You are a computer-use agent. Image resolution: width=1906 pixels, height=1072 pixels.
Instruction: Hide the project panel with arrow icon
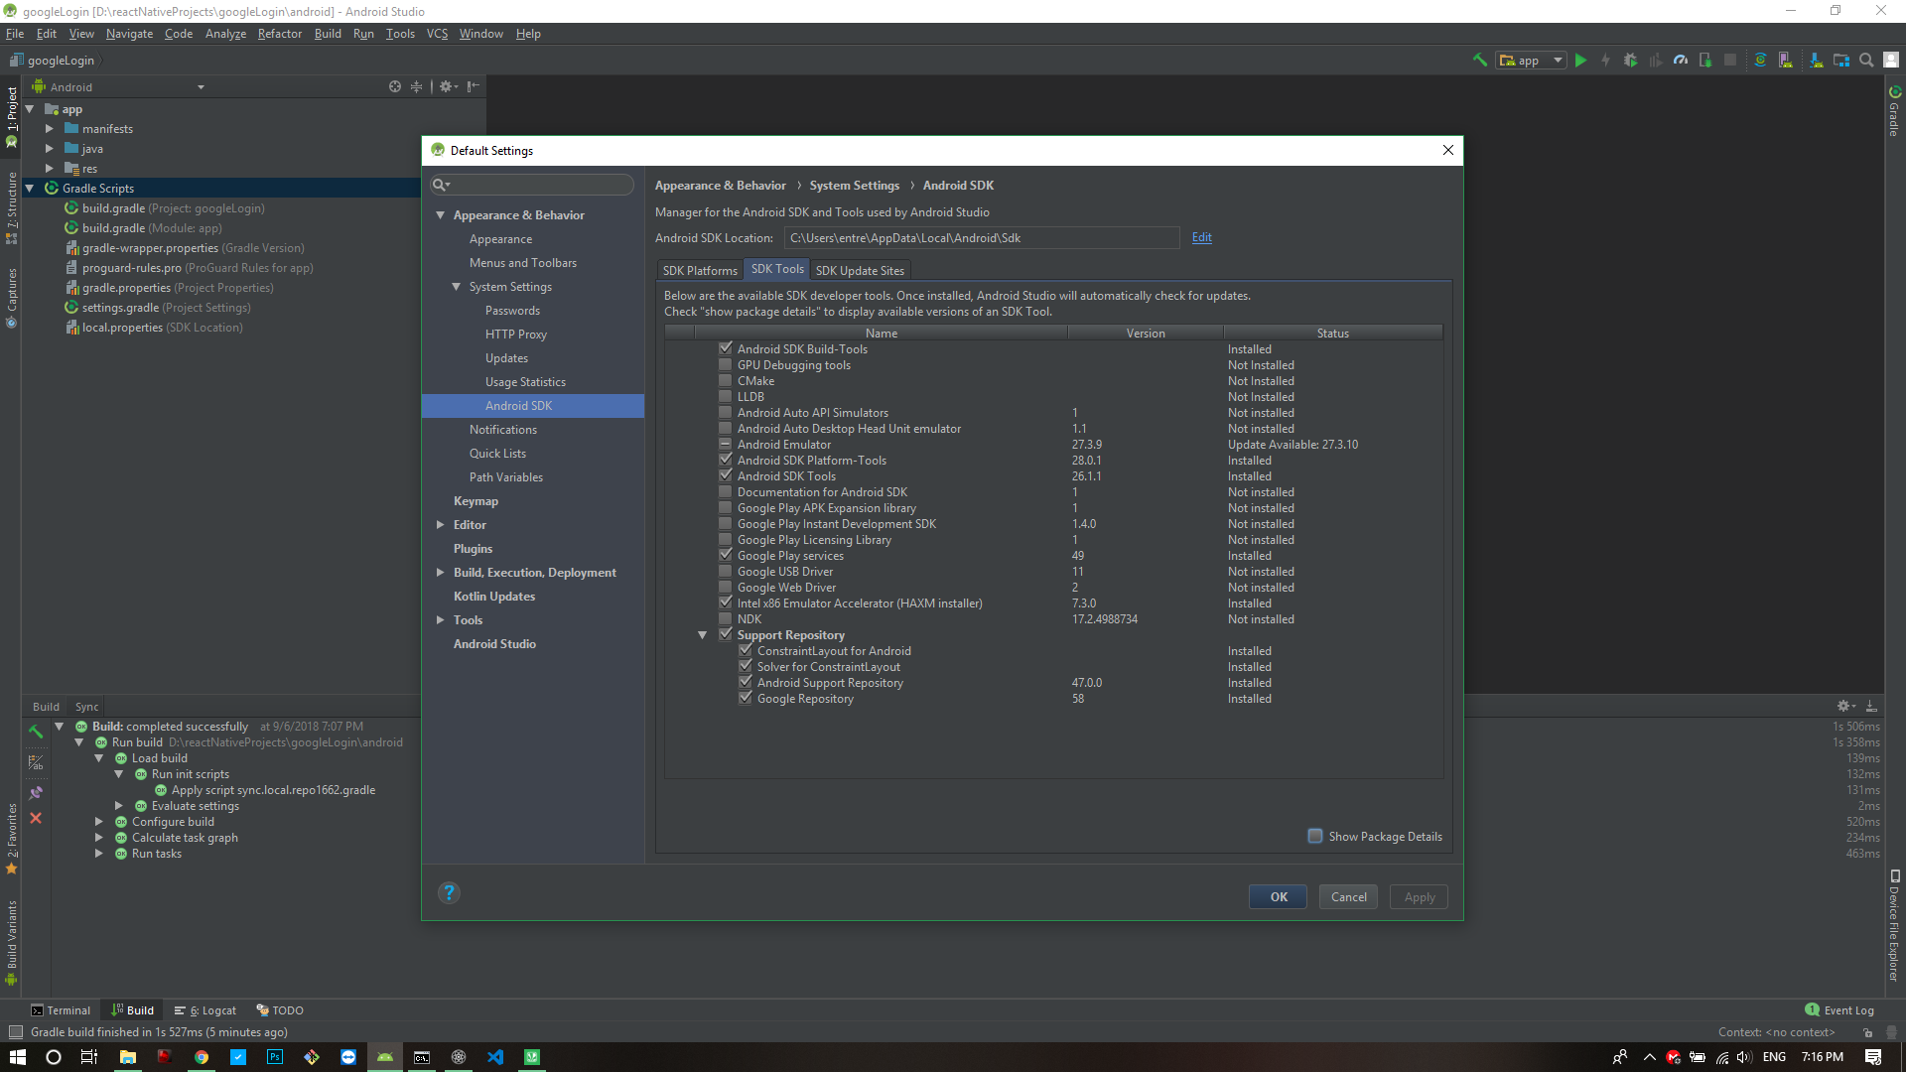[x=474, y=86]
